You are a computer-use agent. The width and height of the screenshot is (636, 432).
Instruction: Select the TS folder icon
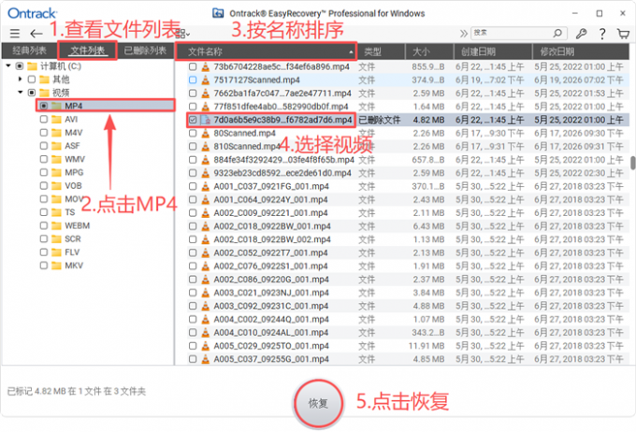(56, 212)
